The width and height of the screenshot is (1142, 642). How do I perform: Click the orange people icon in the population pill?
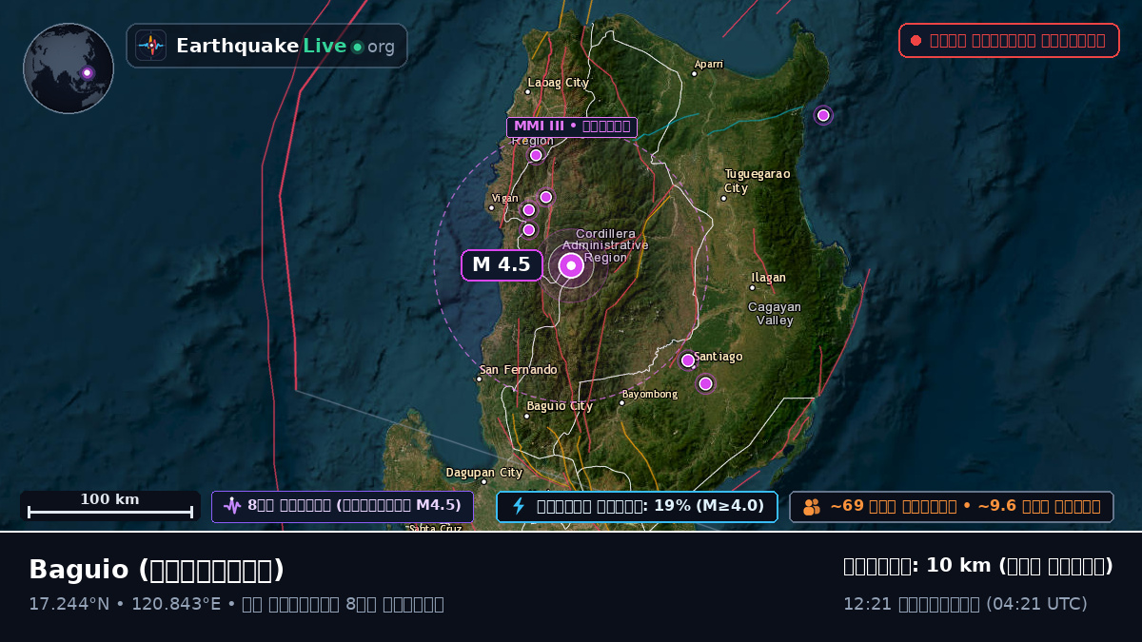[x=812, y=507]
